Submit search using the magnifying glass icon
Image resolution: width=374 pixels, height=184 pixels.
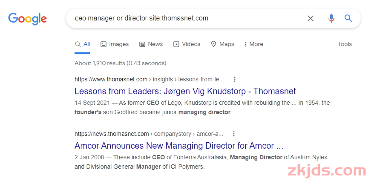point(348,18)
